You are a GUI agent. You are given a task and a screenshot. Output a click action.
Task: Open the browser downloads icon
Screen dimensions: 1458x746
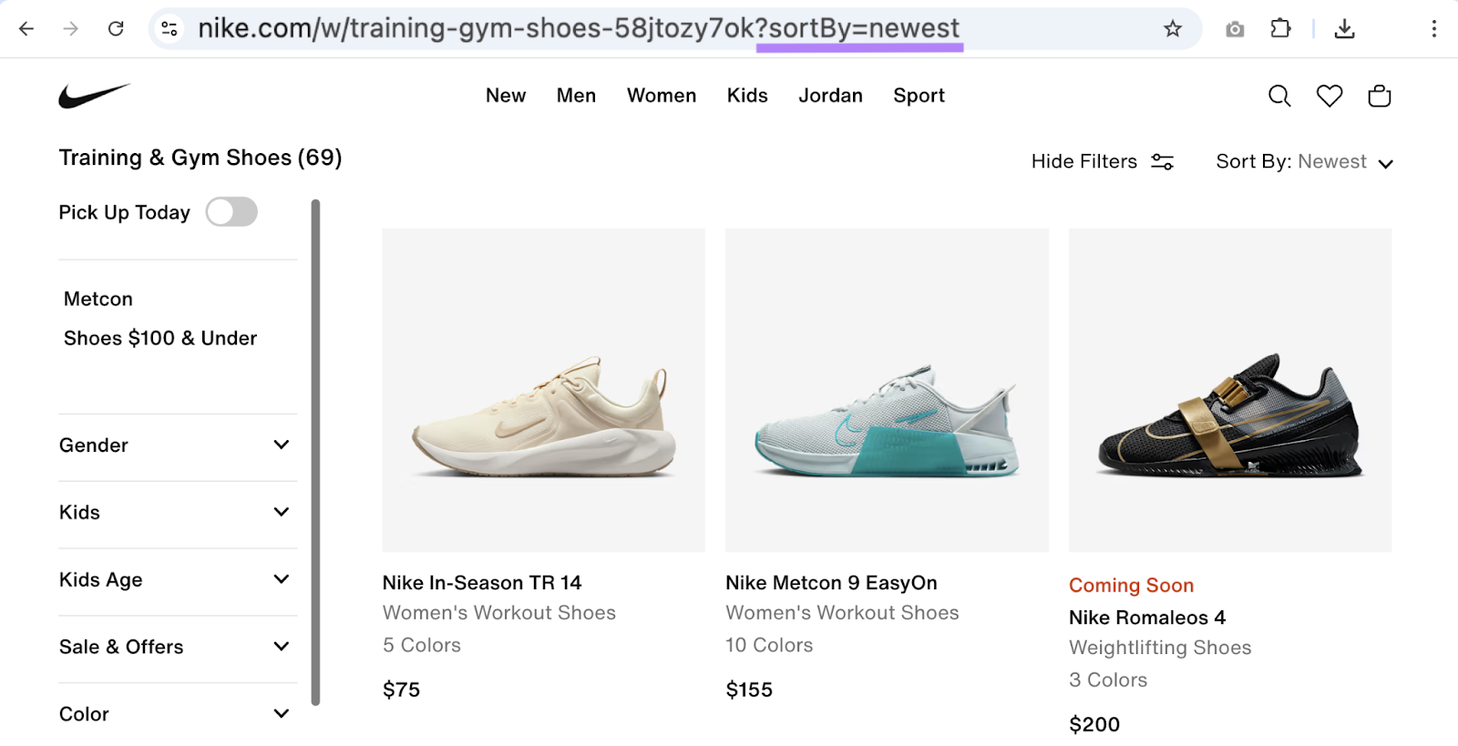(x=1344, y=28)
